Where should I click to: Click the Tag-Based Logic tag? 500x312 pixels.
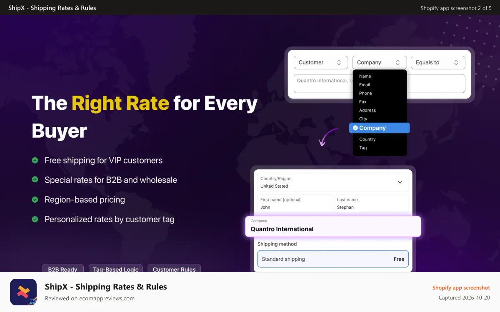pos(115,269)
